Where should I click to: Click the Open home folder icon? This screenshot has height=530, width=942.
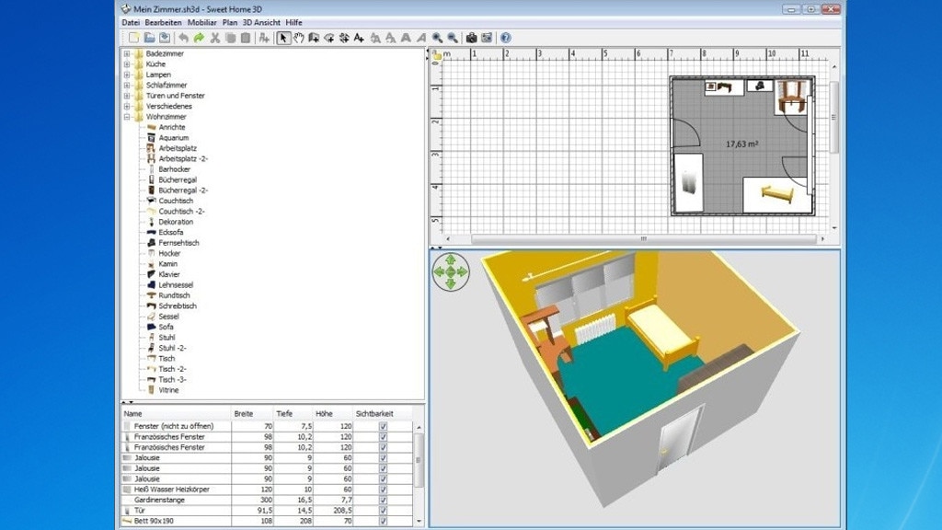149,38
